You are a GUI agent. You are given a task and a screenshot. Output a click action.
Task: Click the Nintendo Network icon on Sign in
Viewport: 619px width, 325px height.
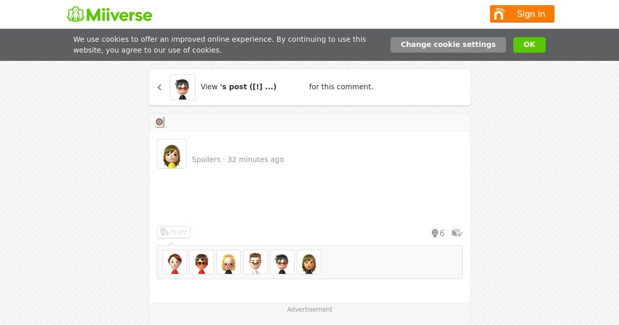click(x=499, y=14)
